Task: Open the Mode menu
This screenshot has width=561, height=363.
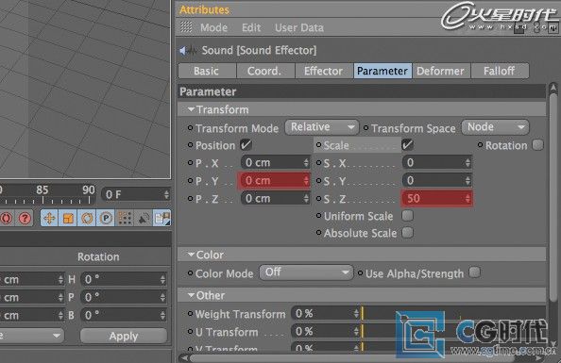Action: [x=213, y=27]
